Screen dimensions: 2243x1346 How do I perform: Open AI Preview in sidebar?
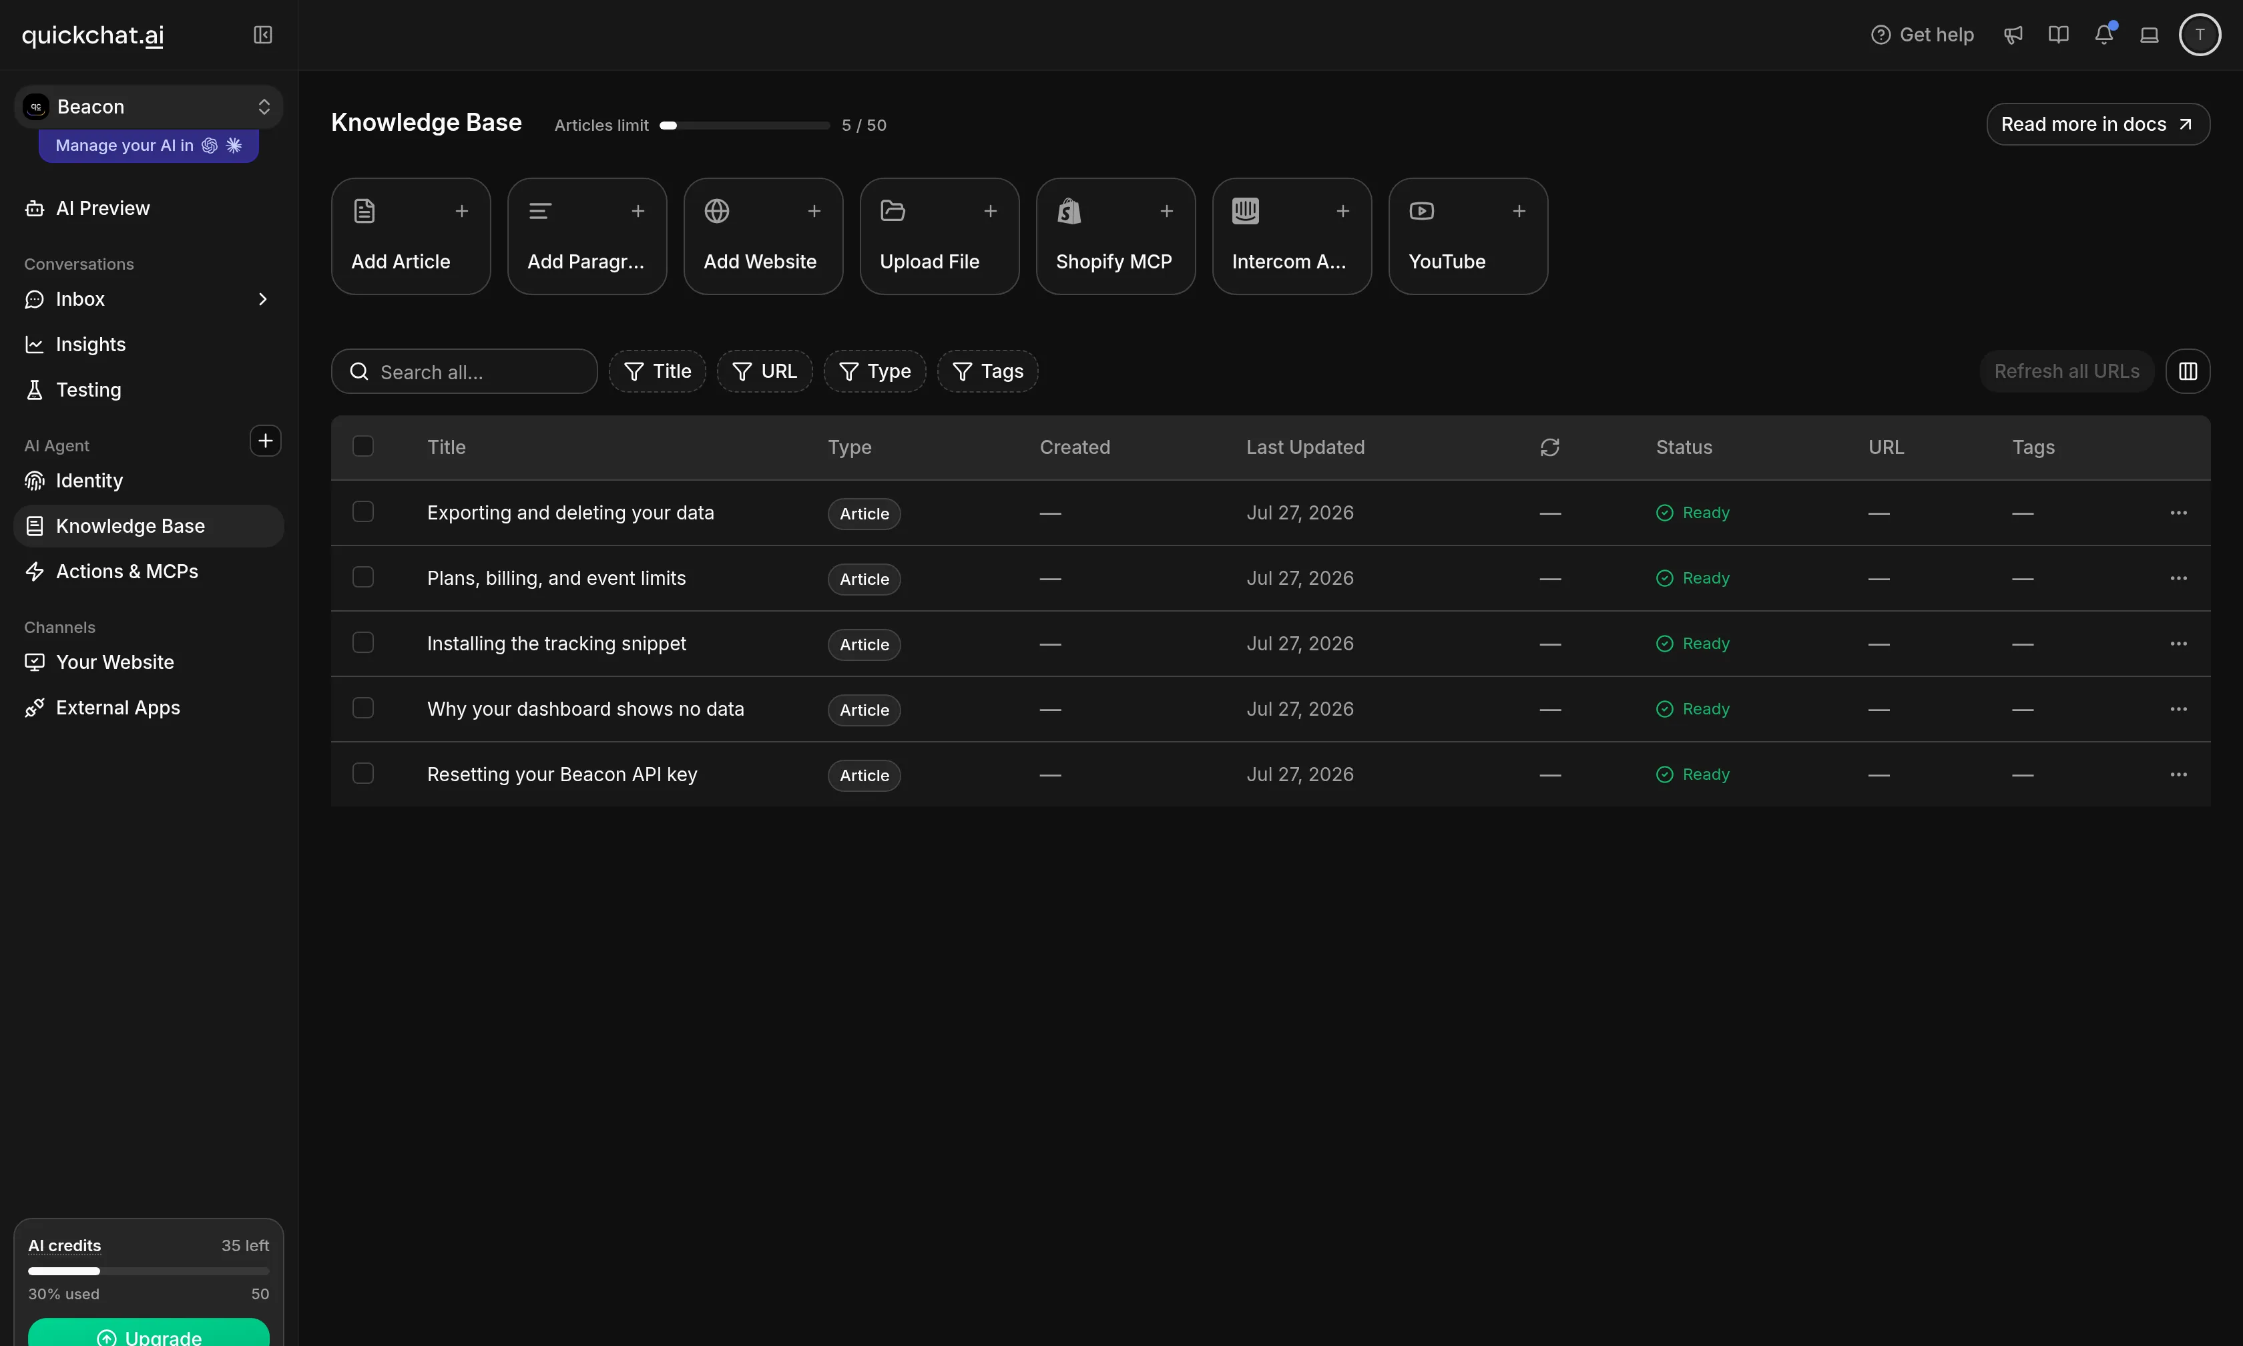pyautogui.click(x=149, y=208)
